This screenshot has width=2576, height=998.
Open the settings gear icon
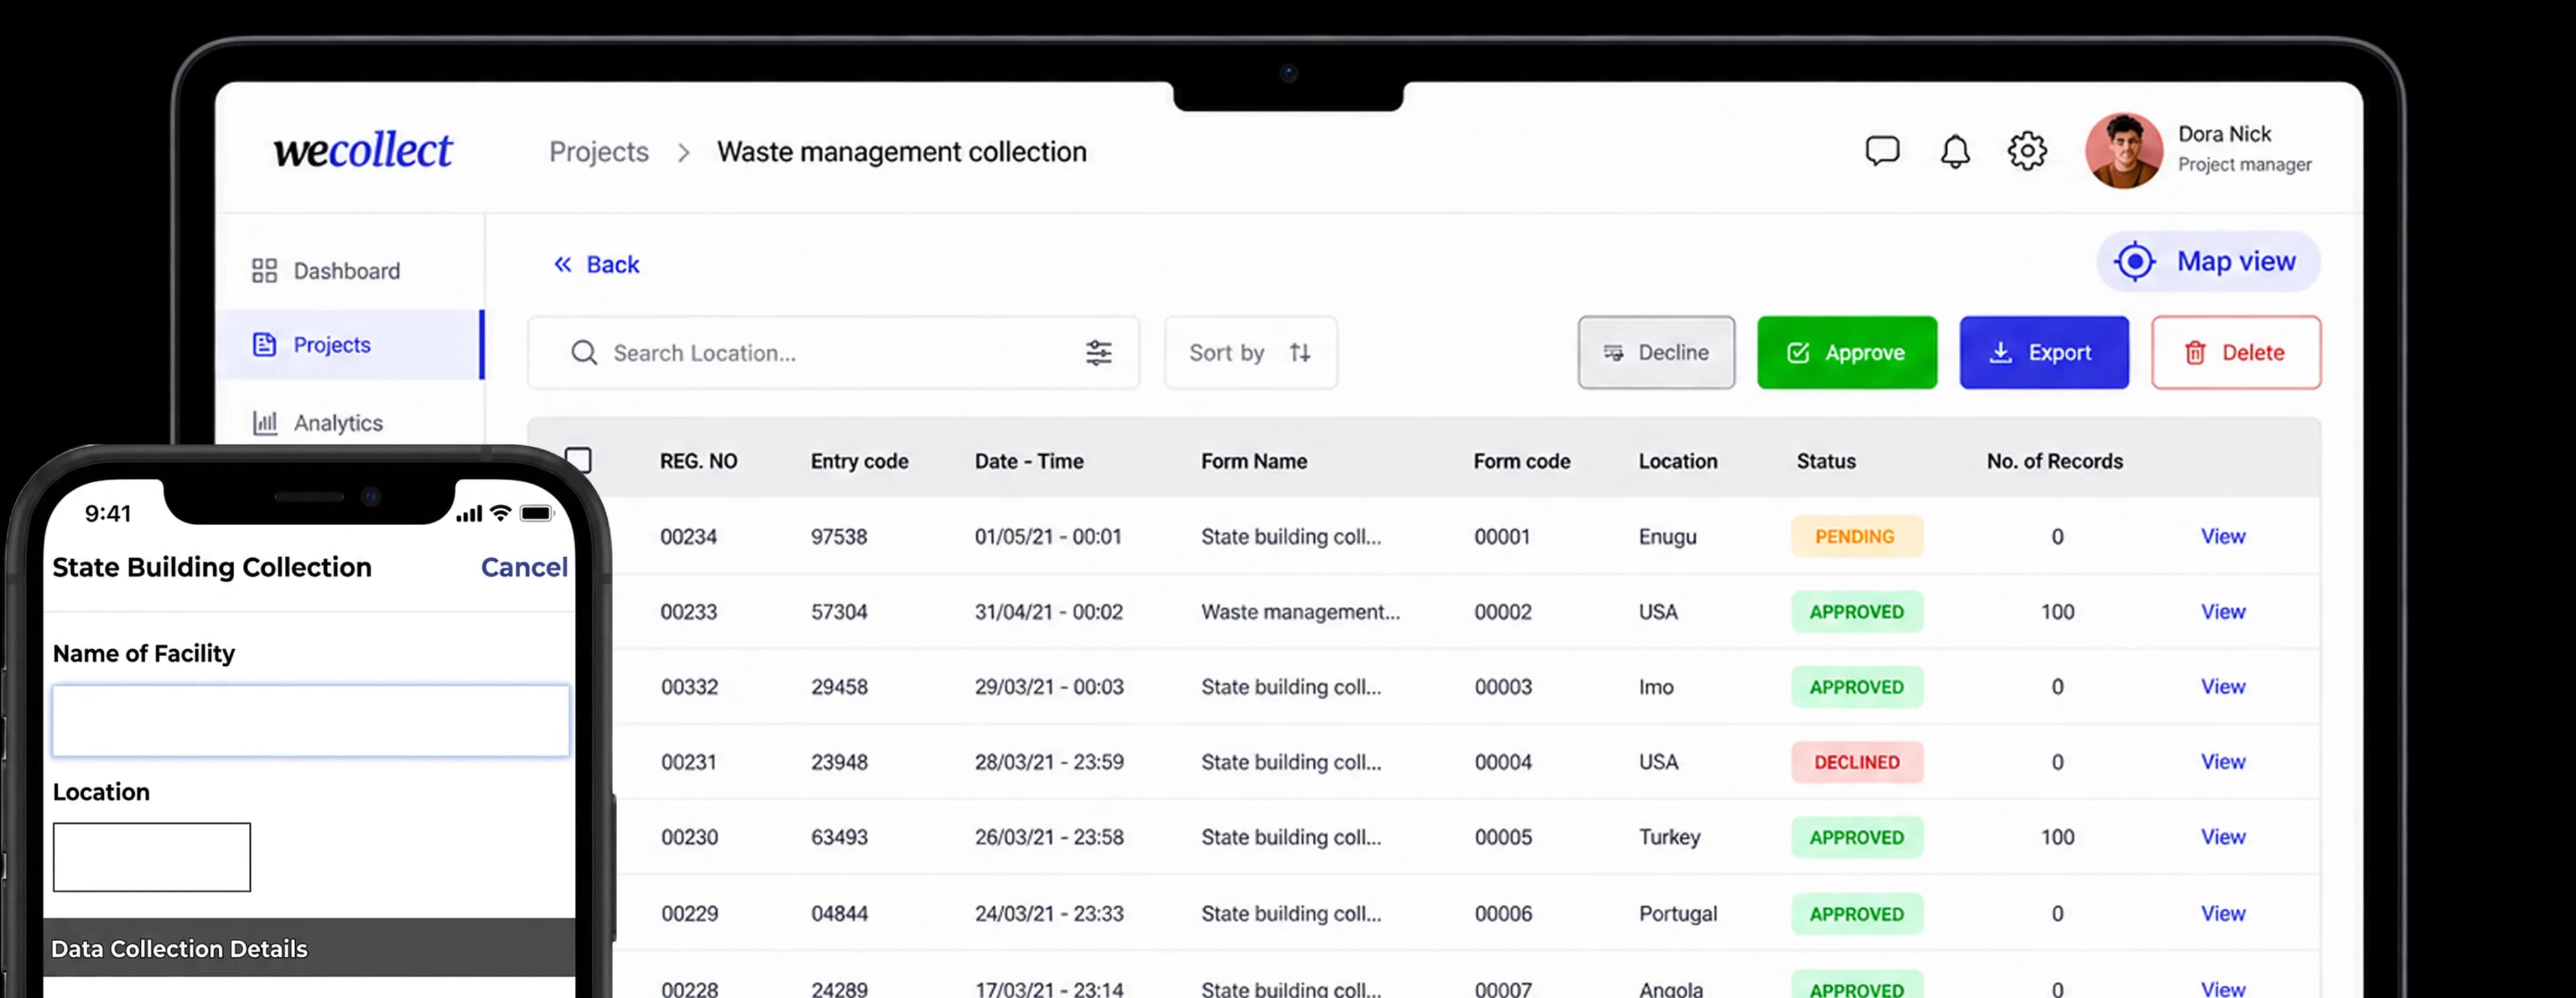point(2027,151)
